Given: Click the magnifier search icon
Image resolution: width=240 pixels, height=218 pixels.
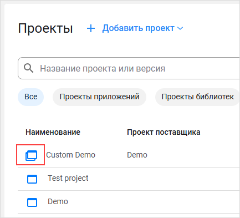Looking at the screenshot, I should coord(28,68).
